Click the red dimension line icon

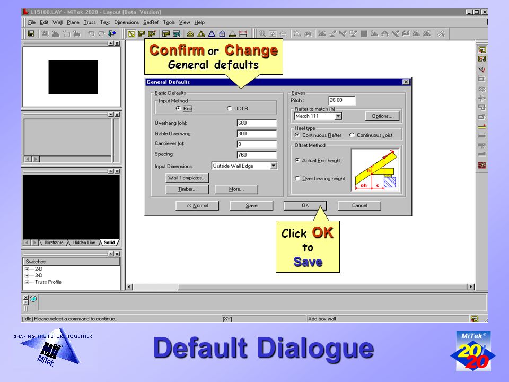[x=243, y=33]
